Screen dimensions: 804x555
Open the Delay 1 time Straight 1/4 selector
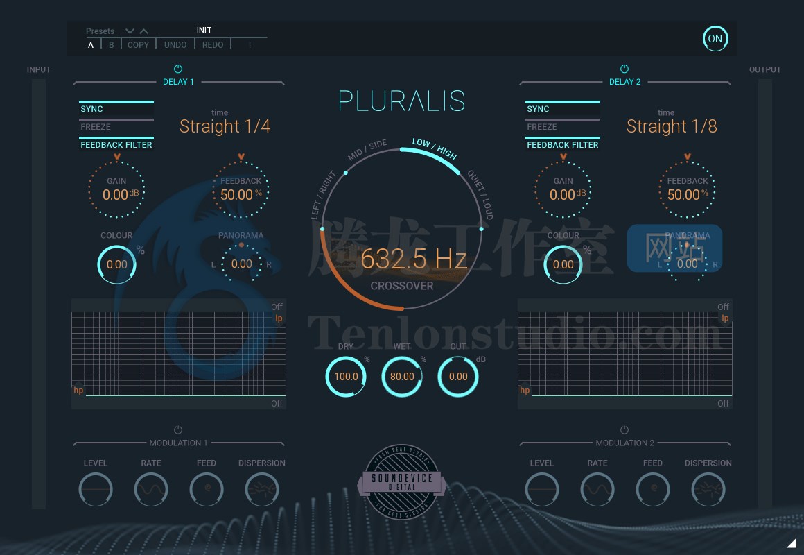225,126
